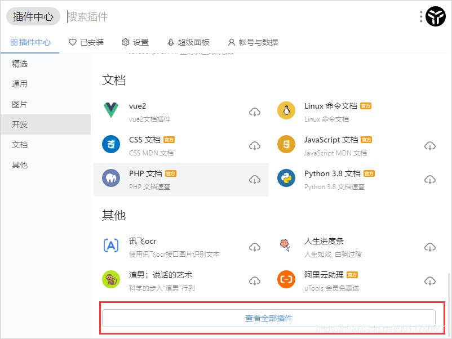Open the CSS 文档 plugin title
This screenshot has height=339, width=452.
pos(145,140)
